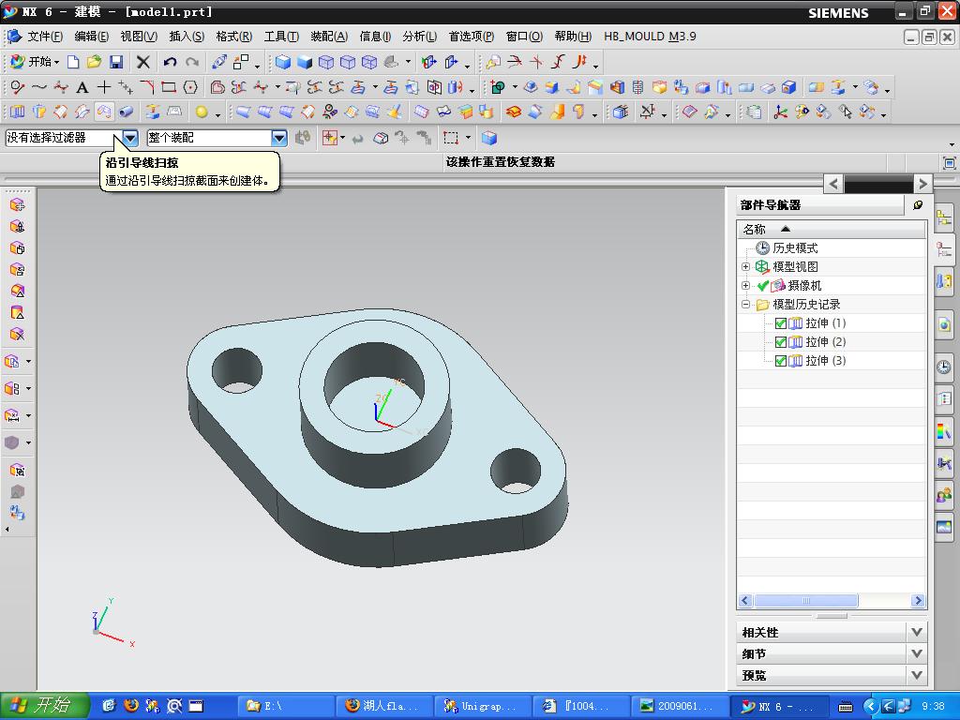
Task: Open the clock History icon in resource bar
Action: coord(943,367)
